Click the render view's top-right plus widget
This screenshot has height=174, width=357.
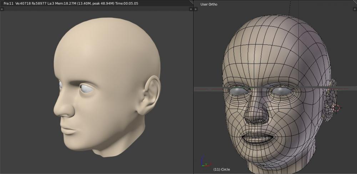[191, 9]
